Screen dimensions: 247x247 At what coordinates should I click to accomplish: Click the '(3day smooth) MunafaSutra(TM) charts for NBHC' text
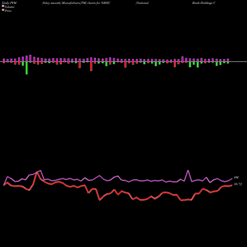76,3
